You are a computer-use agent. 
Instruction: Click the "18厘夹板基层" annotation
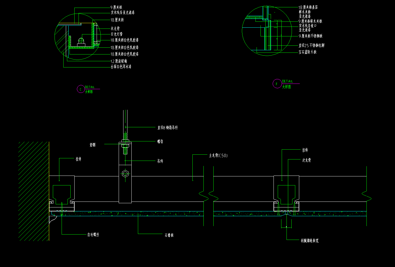click(308, 7)
